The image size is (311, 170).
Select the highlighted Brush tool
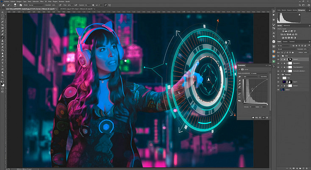3,37
